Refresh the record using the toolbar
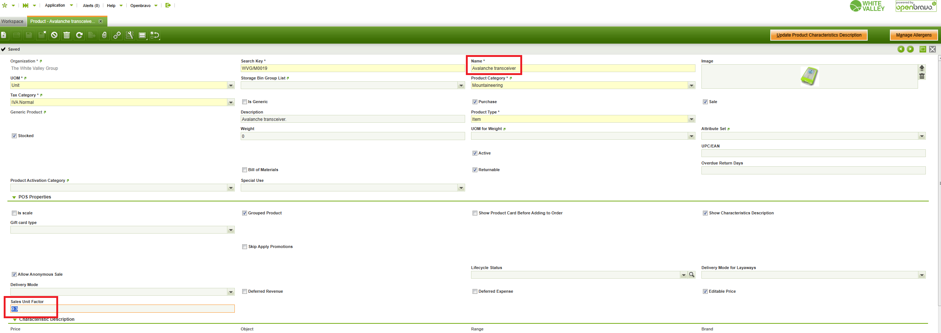Screen dimensions: 941x333 [79, 35]
